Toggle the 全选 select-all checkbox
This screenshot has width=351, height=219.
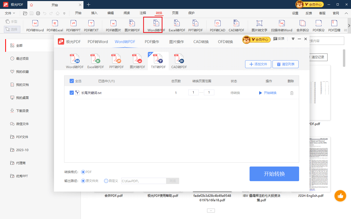72,81
